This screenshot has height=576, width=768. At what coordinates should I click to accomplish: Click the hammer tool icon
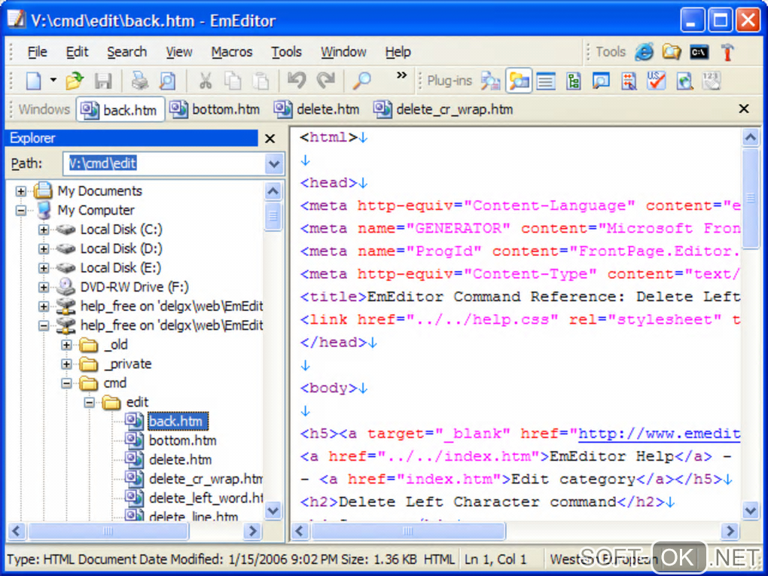tap(727, 51)
